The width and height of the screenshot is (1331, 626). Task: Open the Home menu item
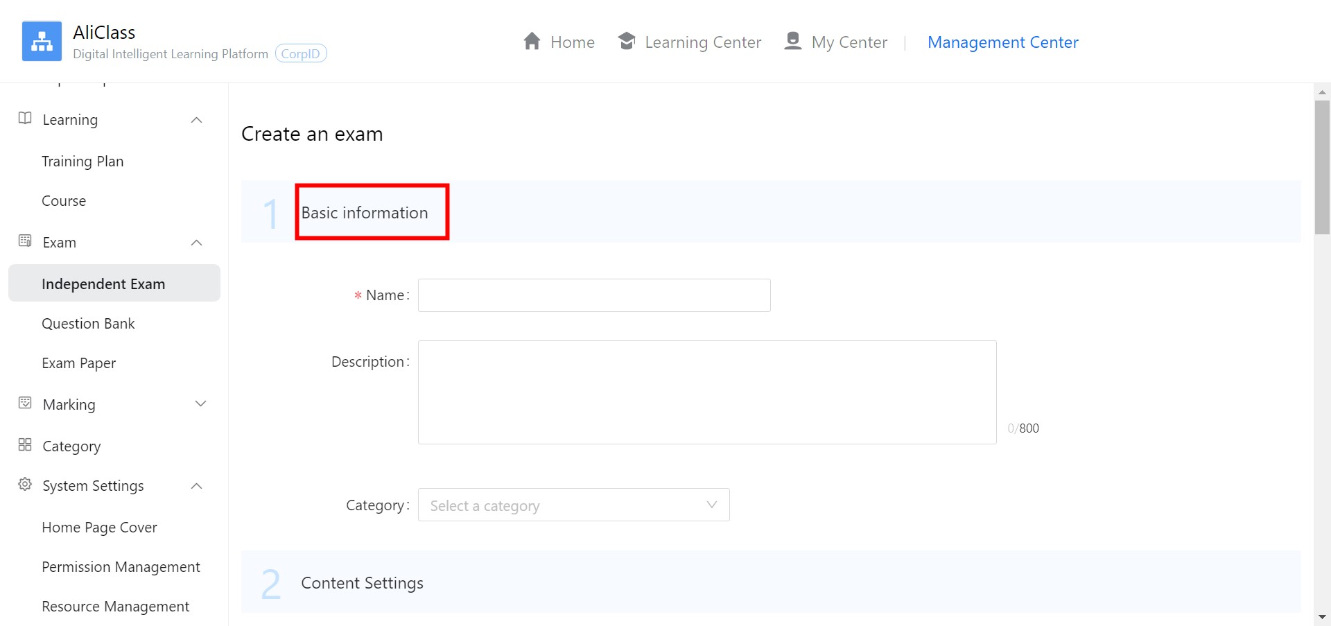point(572,42)
